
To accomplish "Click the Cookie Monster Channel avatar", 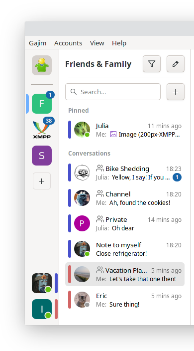I will click(82, 198).
